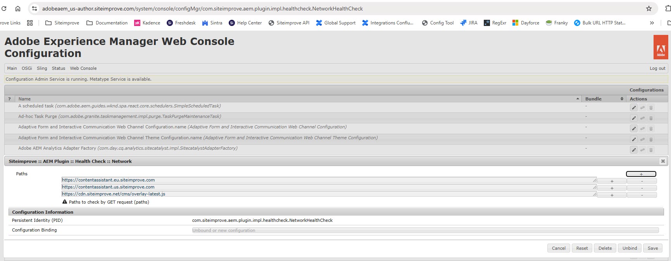Remove the contentassistant.us path with minus button
671x261 pixels.
click(x=642, y=188)
